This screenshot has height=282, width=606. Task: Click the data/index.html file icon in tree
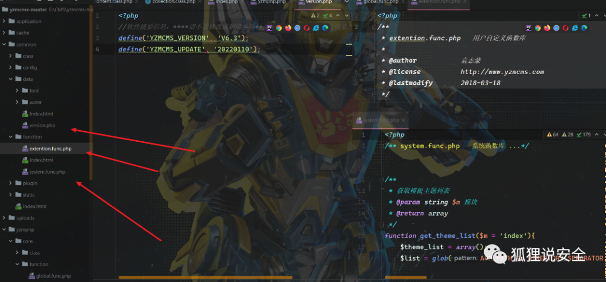(x=26, y=114)
